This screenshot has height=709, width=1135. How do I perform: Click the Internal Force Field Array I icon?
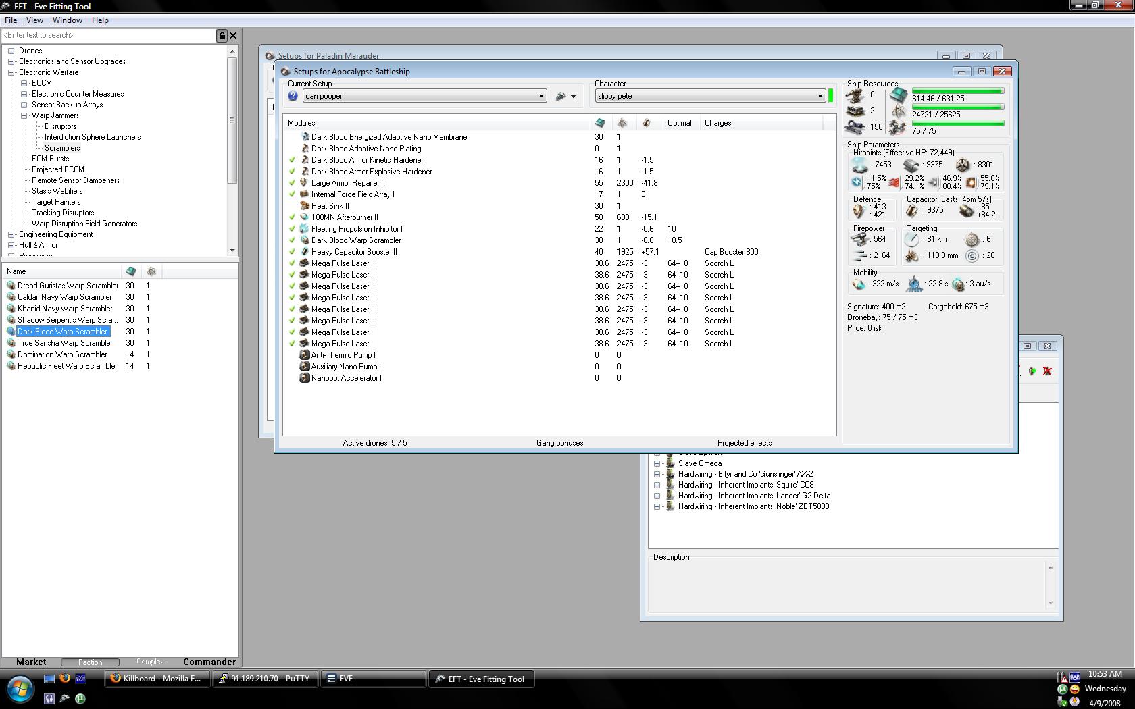[305, 194]
